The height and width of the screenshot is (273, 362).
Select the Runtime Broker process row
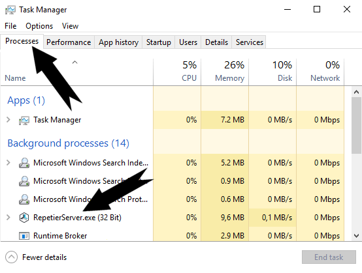[x=172, y=236]
